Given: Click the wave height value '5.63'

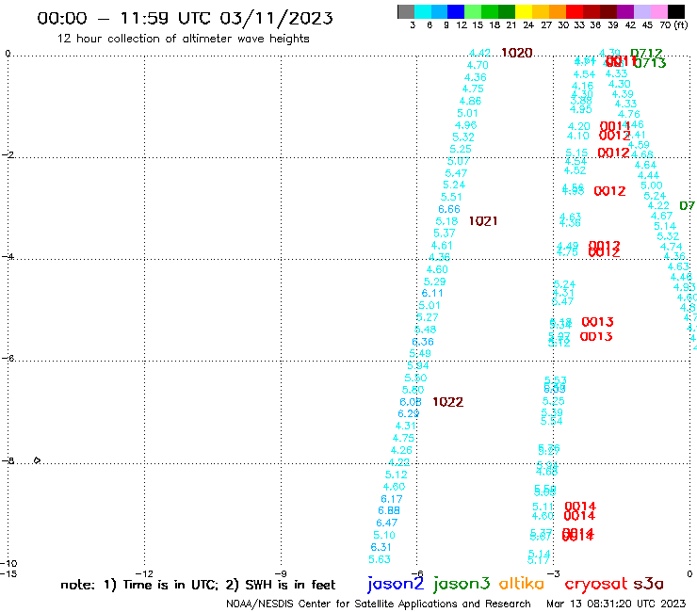Looking at the screenshot, I should tap(380, 559).
